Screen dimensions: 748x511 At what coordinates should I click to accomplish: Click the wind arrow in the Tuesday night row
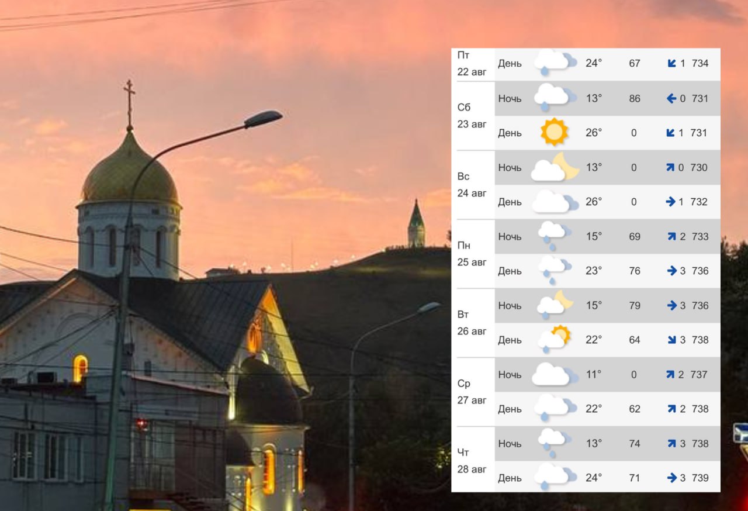point(671,305)
